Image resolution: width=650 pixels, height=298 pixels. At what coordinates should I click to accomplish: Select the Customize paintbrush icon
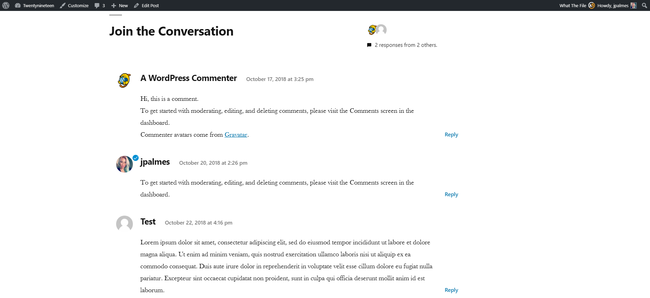point(63,5)
